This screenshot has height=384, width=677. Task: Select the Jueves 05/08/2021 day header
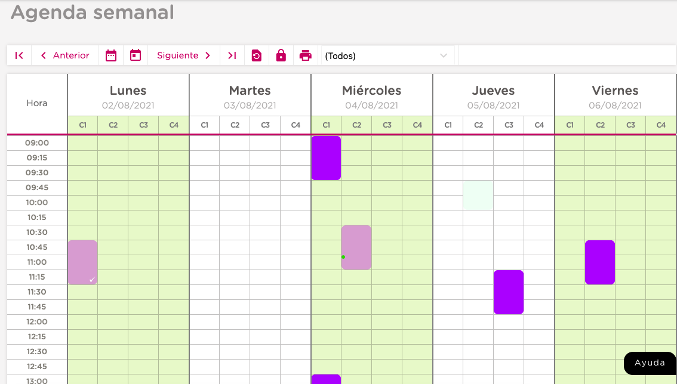(x=493, y=97)
